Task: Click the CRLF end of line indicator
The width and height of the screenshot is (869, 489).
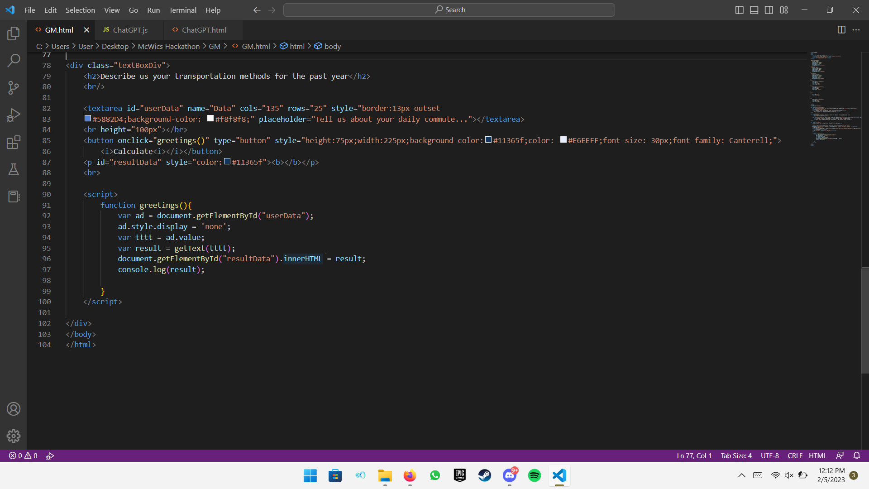Action: point(795,455)
